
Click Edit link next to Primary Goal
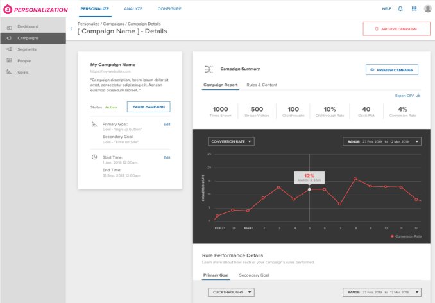[167, 124]
